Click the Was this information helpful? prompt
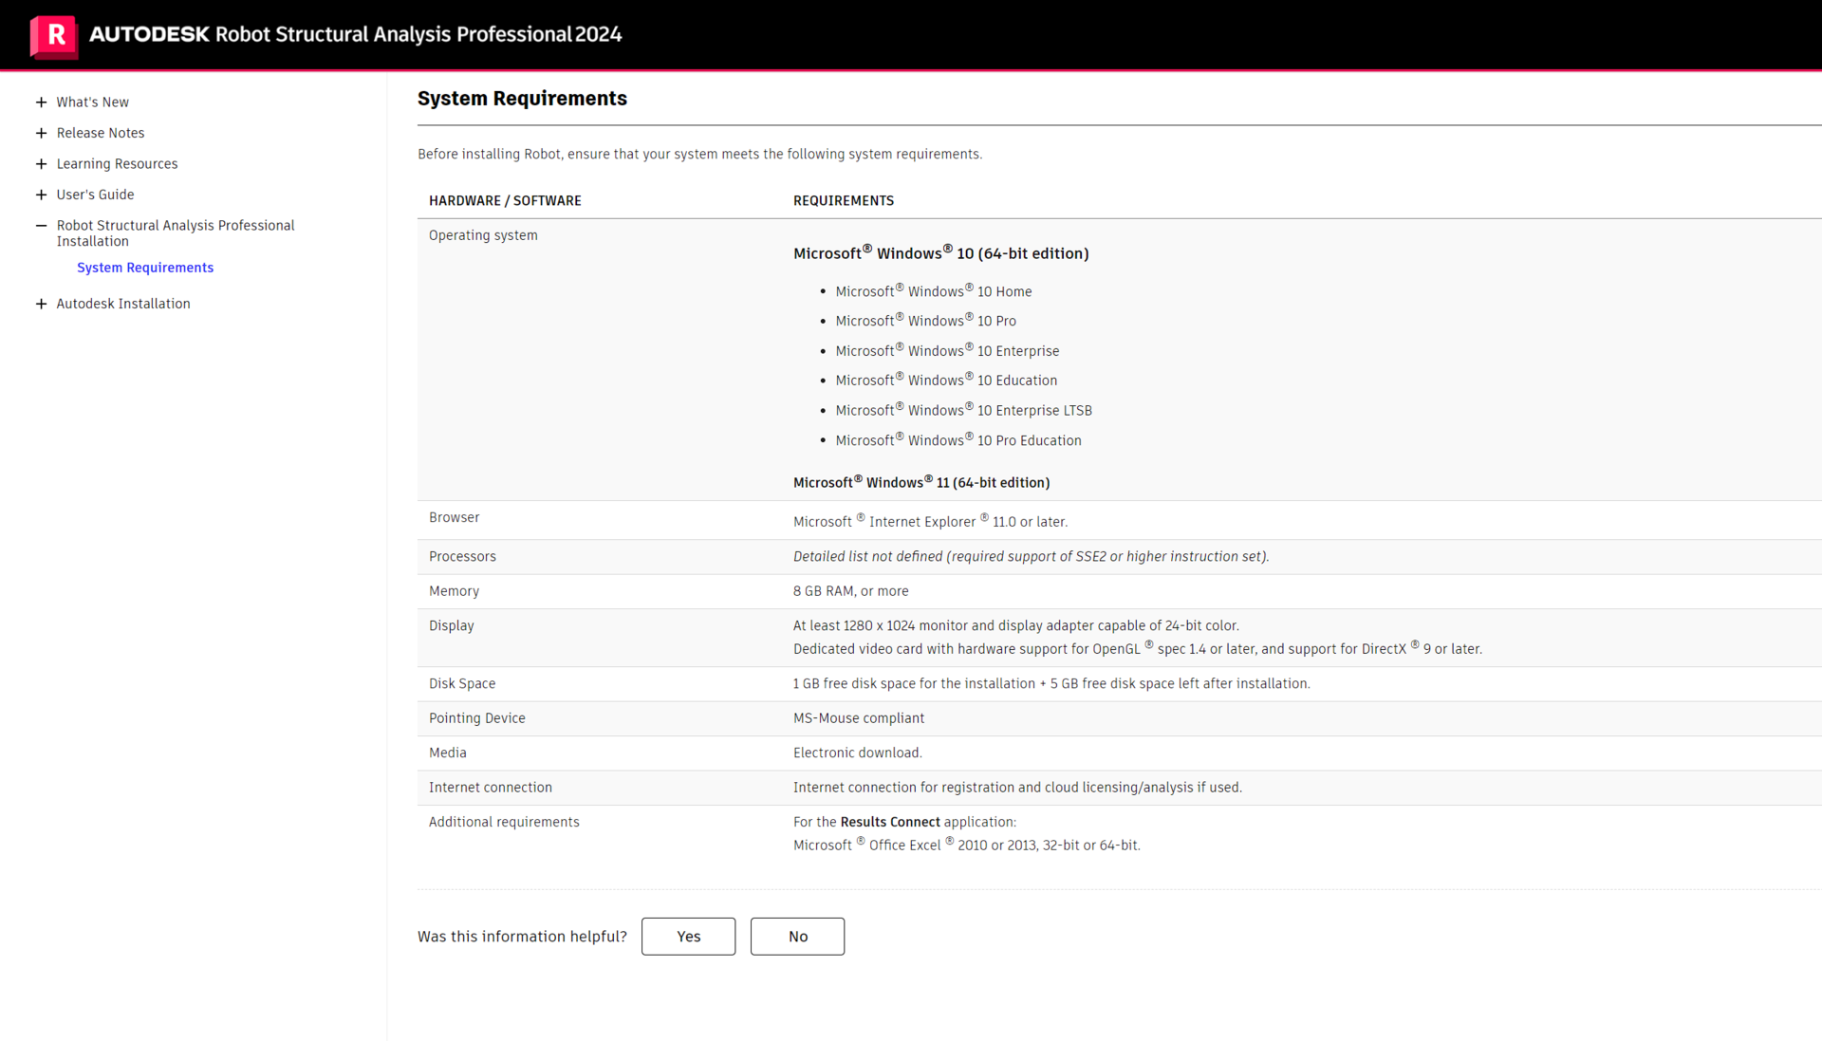The width and height of the screenshot is (1822, 1041). click(522, 937)
